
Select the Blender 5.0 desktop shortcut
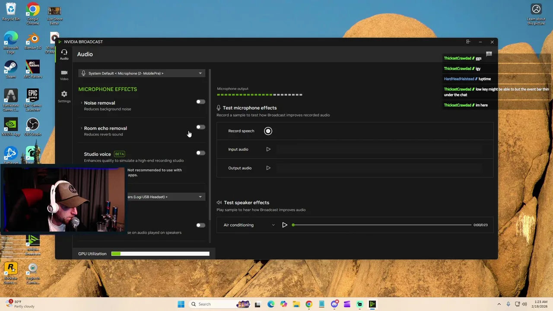coord(33,41)
